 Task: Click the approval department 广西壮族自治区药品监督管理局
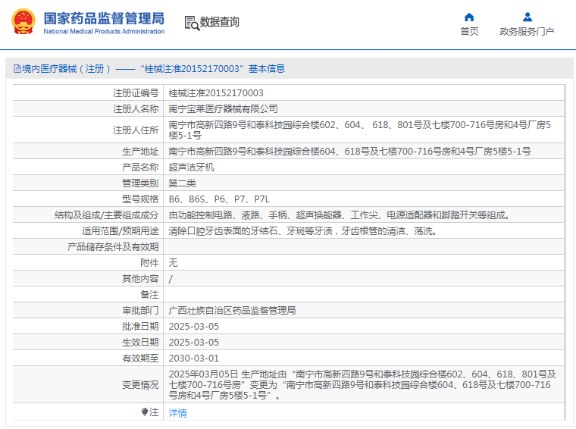232,311
